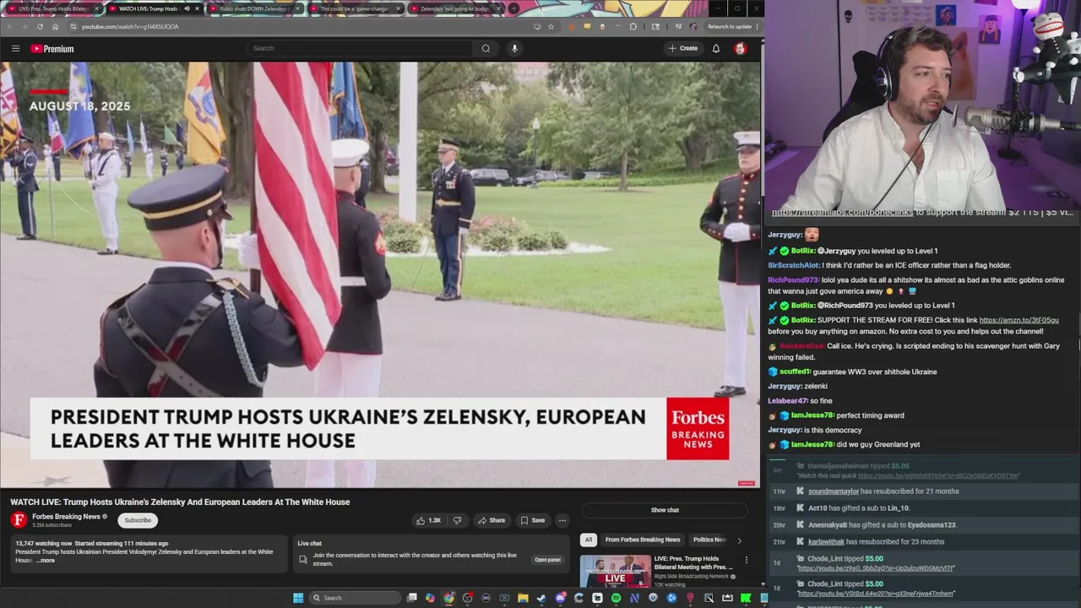Click the Show chat button
The height and width of the screenshot is (608, 1081).
665,510
